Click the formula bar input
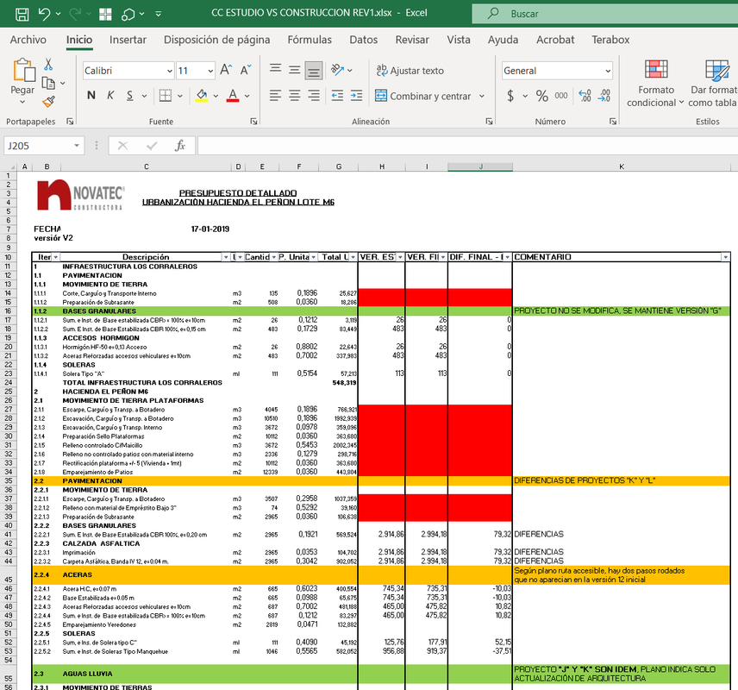 467,146
